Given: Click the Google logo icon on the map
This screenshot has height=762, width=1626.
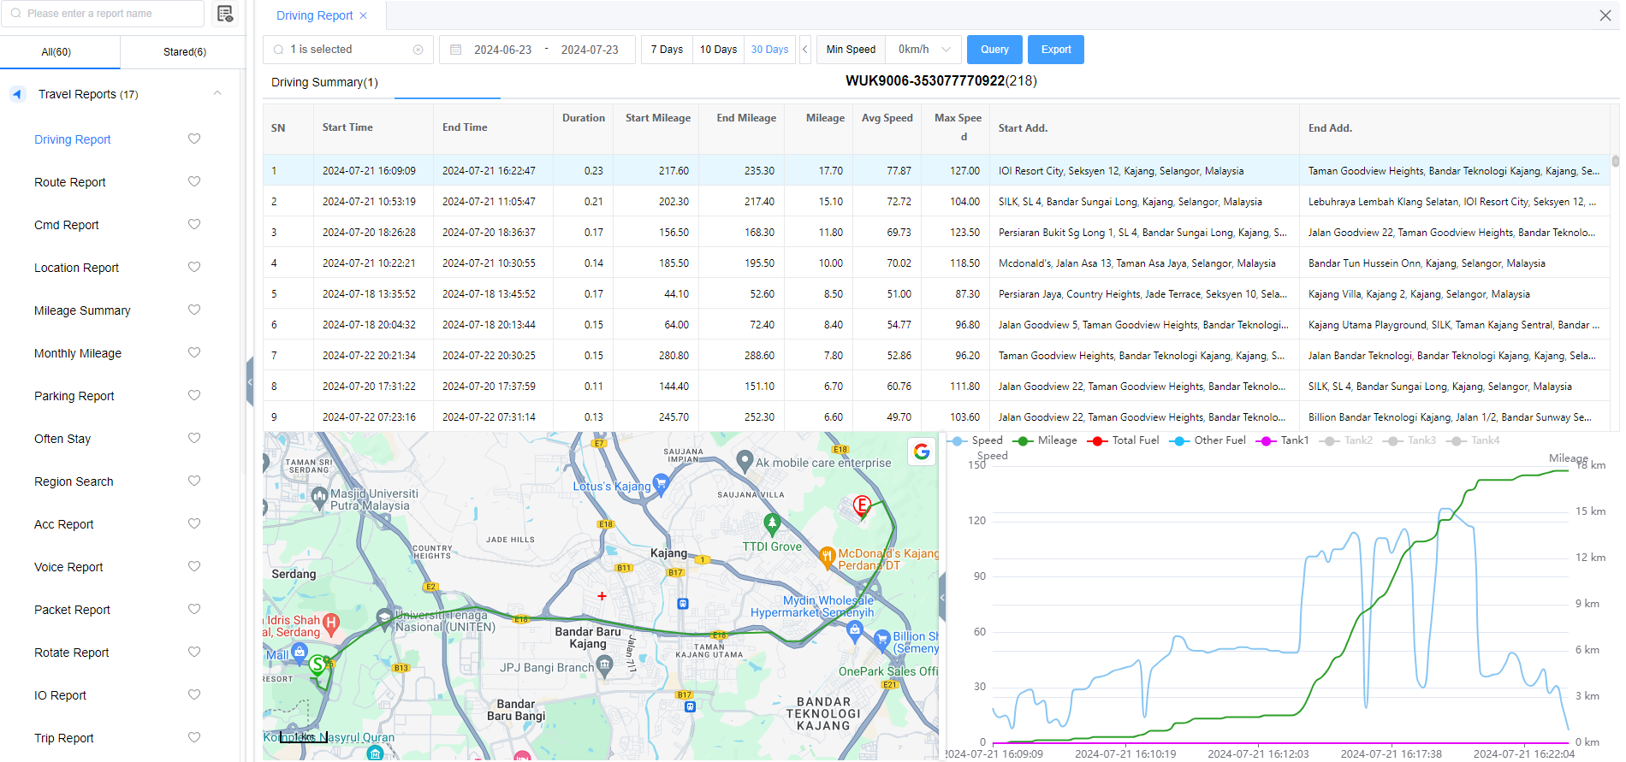Looking at the screenshot, I should point(922,452).
